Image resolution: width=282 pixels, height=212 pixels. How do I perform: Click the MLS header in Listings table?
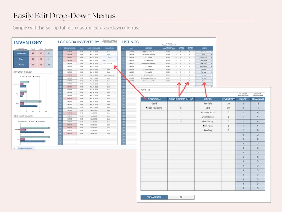coord(131,48)
